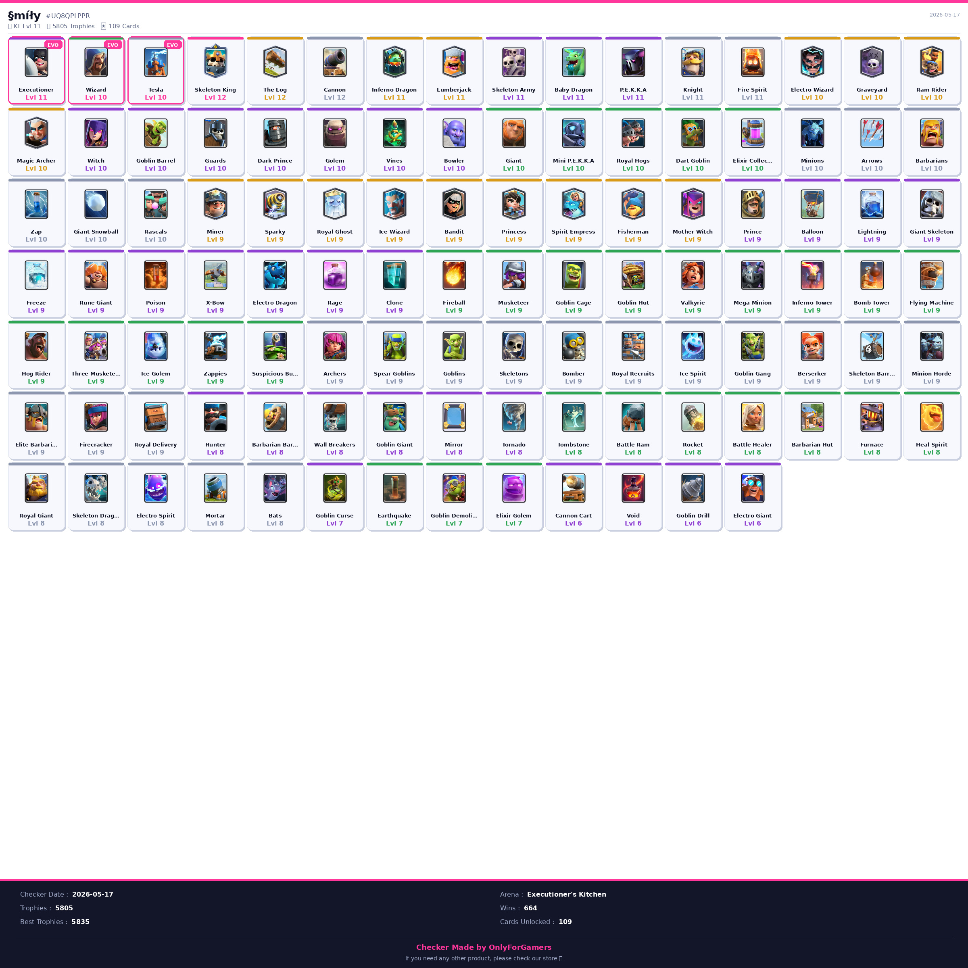
Task: Open the Elixir Collector card icon
Action: (753, 133)
